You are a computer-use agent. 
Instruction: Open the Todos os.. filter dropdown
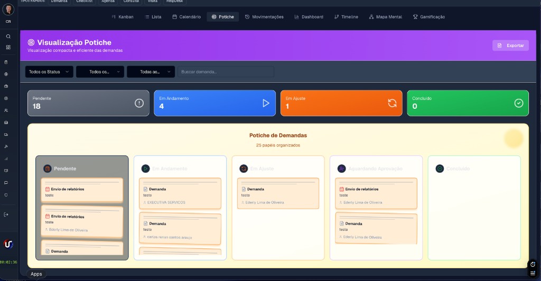(x=100, y=72)
